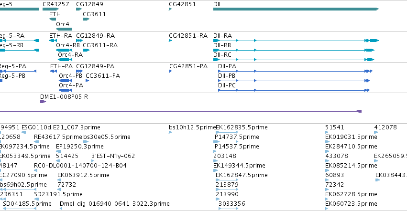The width and height of the screenshot is (407, 211).
Task: Click the CG42851-PA protein label
Action: (188, 66)
